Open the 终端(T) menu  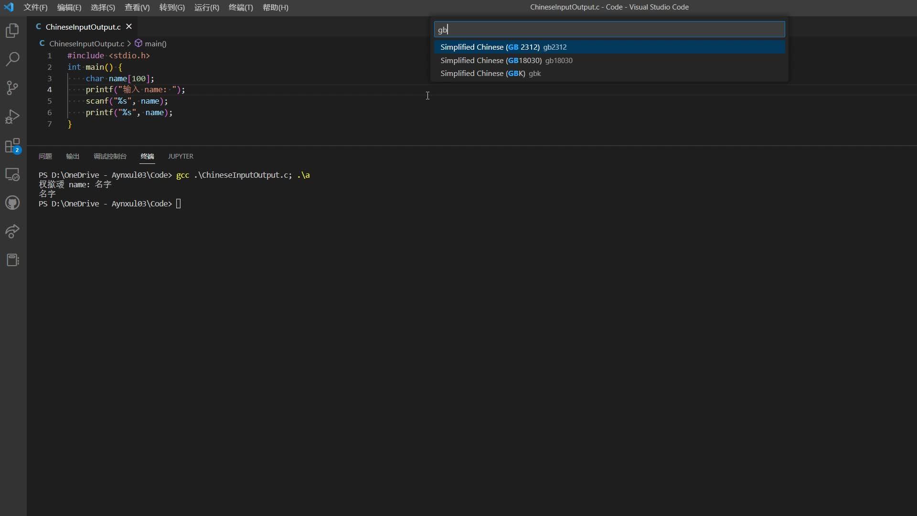pos(240,7)
